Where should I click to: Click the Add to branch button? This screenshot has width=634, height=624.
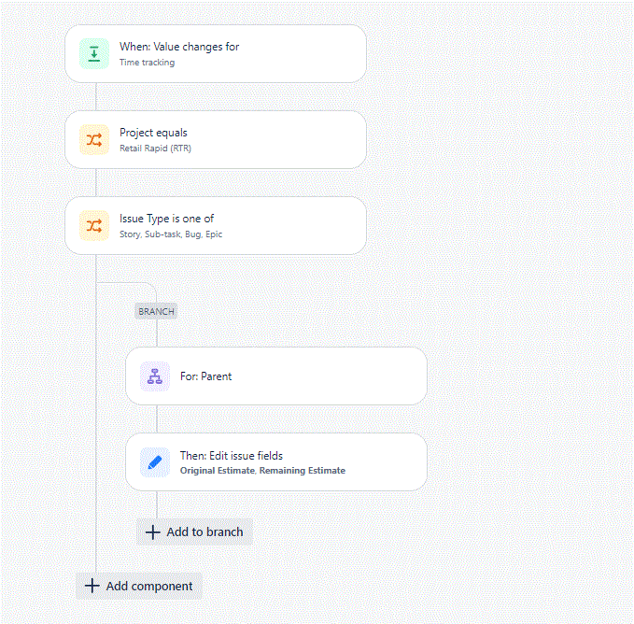(194, 532)
